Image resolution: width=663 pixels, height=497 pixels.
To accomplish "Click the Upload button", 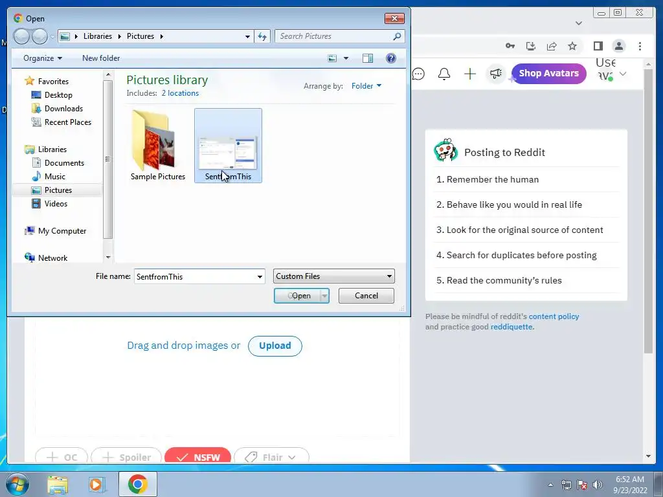I will click(275, 346).
